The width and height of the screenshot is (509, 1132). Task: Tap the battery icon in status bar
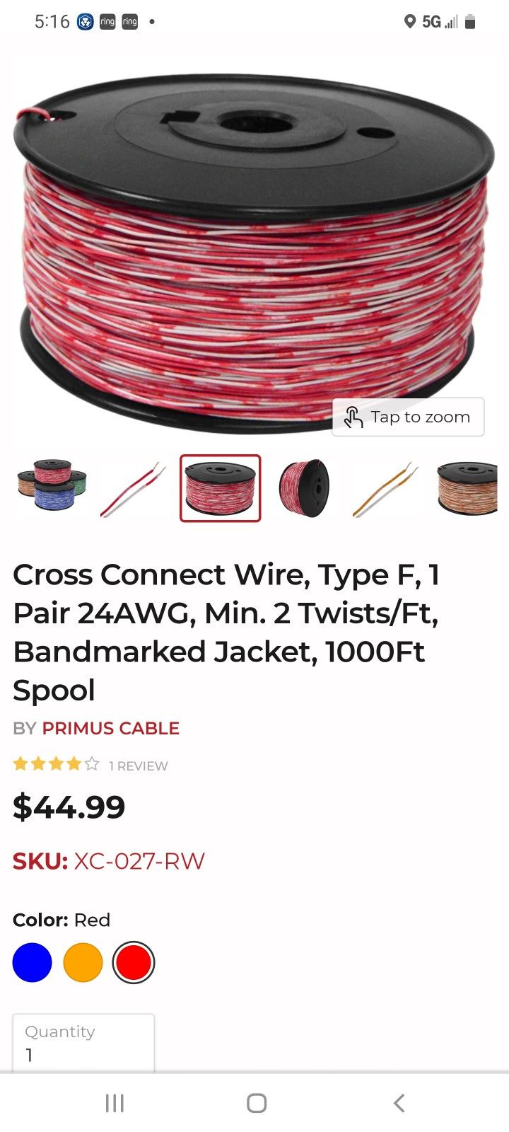point(470,22)
